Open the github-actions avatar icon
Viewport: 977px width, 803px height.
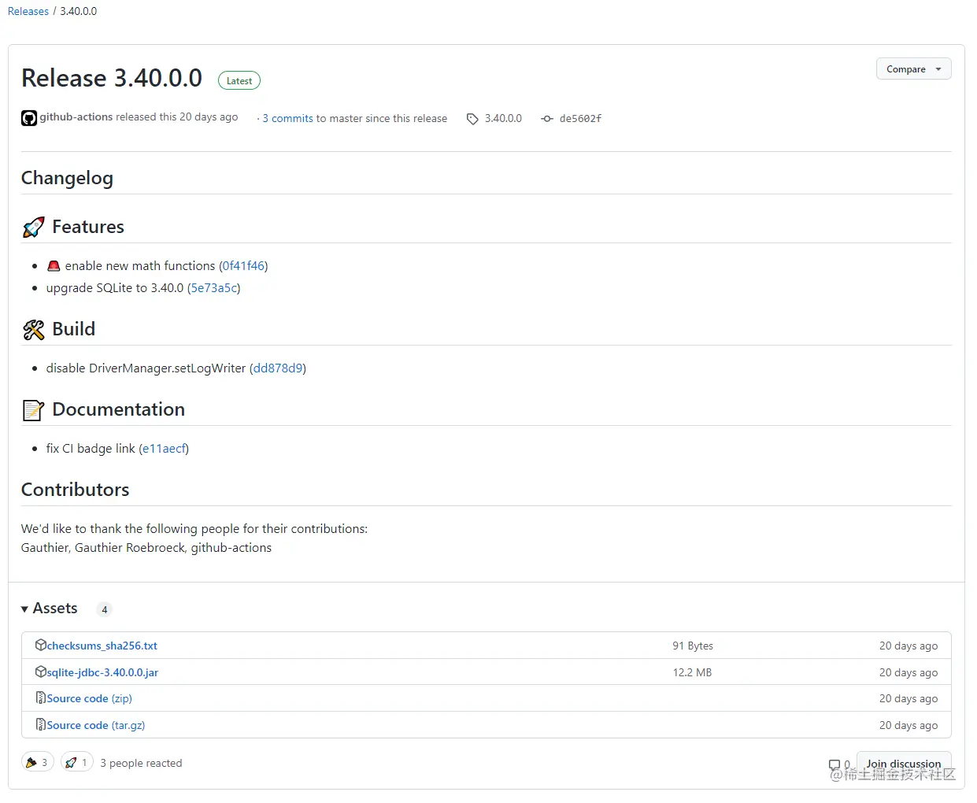click(x=29, y=118)
